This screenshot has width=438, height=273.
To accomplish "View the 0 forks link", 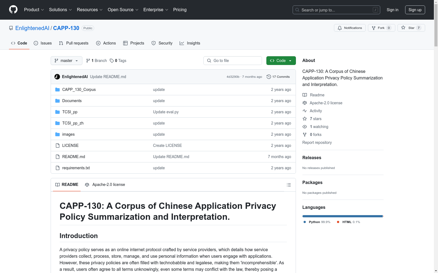I will [312, 135].
